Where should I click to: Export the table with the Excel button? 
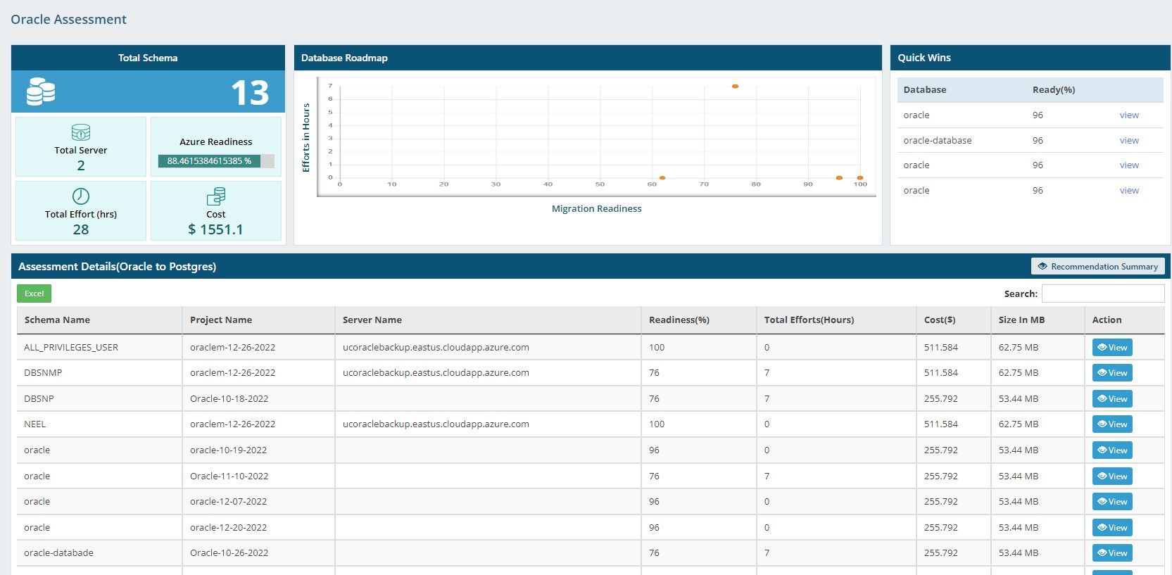34,293
